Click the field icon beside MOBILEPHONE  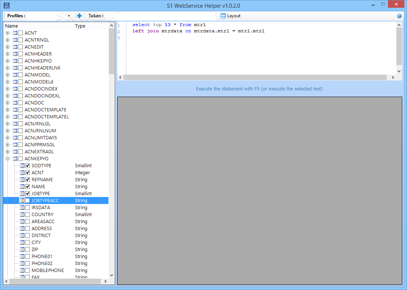tap(22, 270)
